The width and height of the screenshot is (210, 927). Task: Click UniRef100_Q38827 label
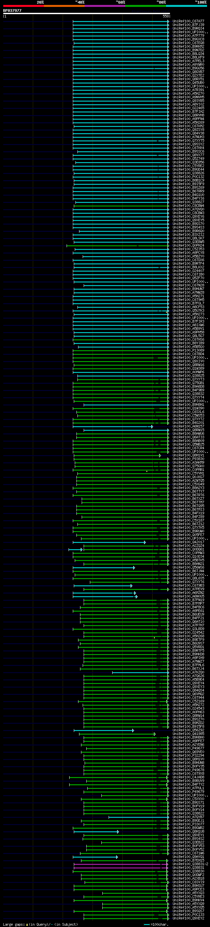188,202
